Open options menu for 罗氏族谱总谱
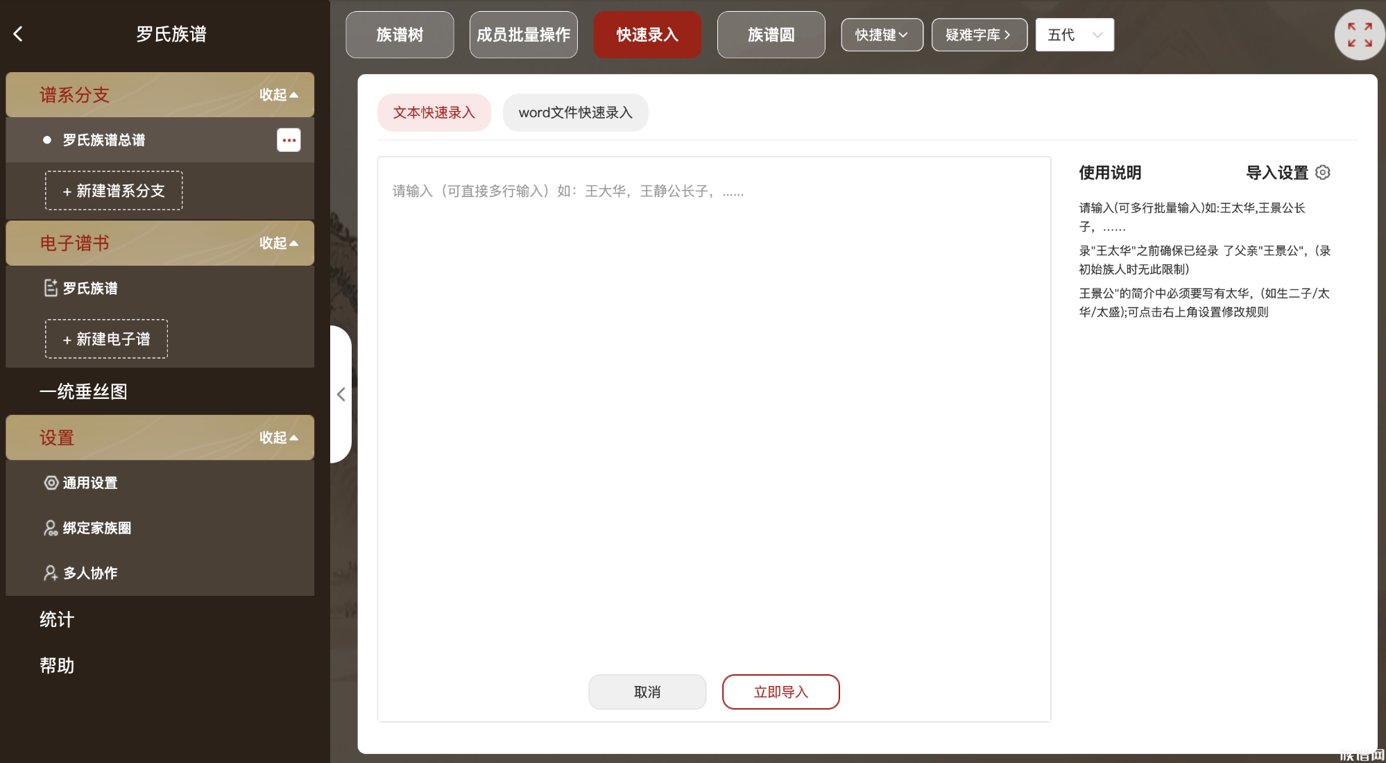This screenshot has width=1386, height=763. [289, 139]
